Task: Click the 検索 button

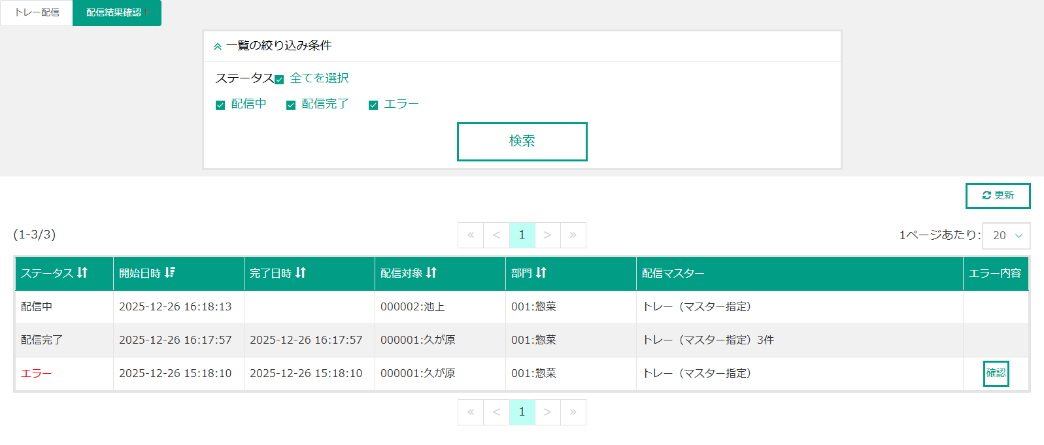Action: pos(522,141)
